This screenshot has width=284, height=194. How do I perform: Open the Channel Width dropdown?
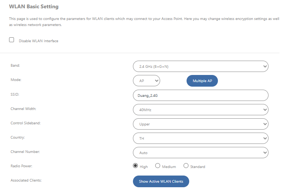[x=201, y=110]
